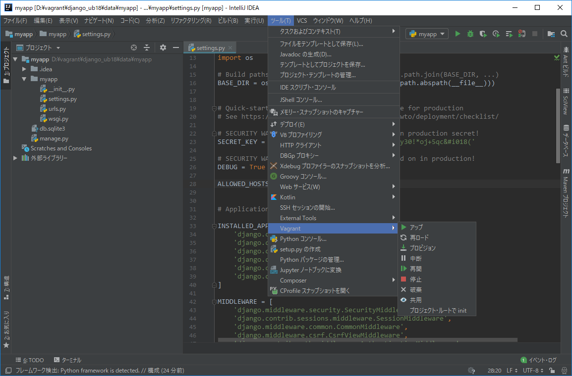Start debugging with the bug icon
This screenshot has height=376, width=572.
tap(470, 34)
